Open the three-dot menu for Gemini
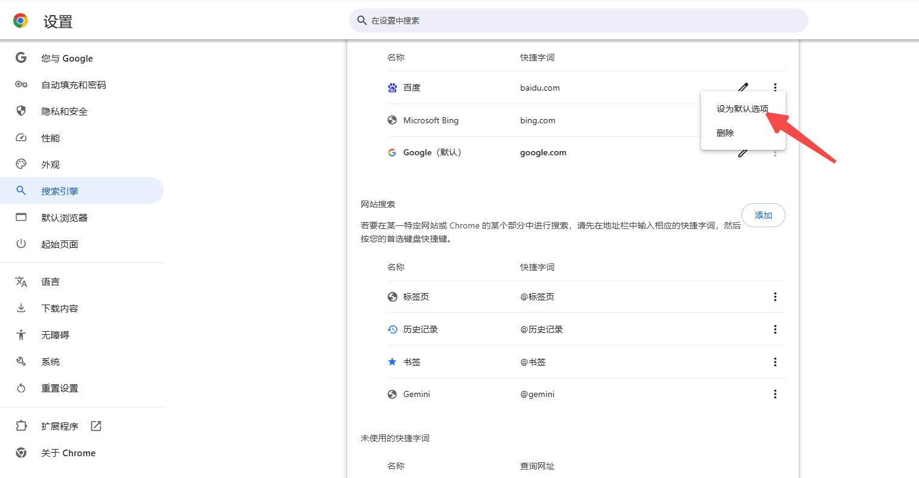 [x=775, y=394]
